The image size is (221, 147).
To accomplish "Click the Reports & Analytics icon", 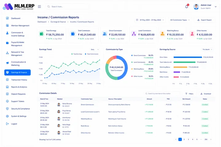I will pyautogui.click(x=7, y=87).
